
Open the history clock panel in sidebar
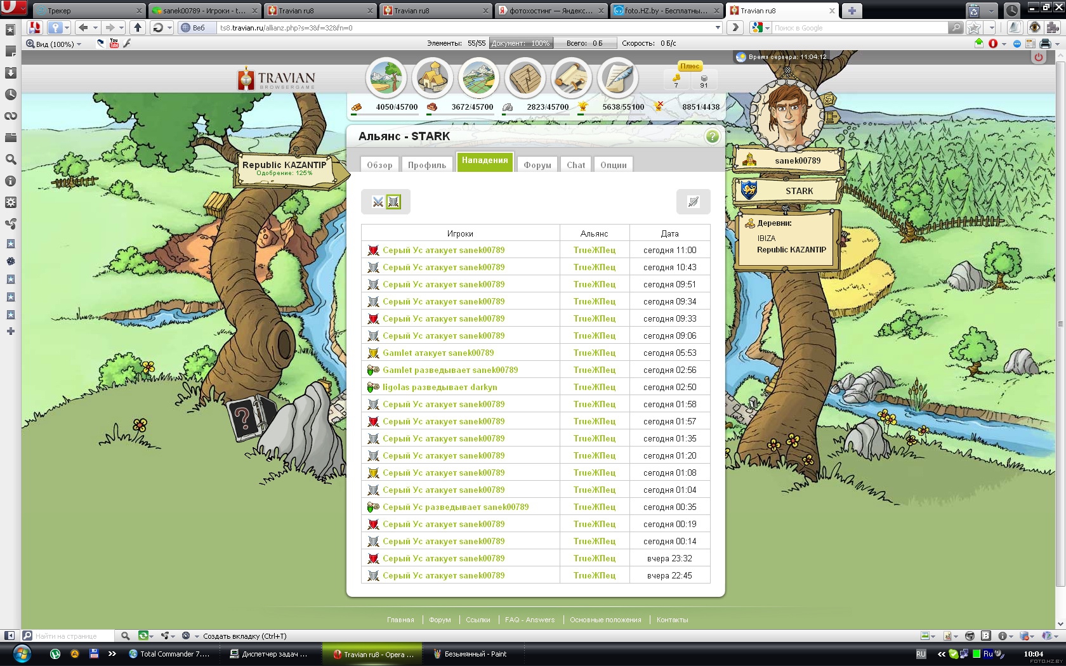tap(10, 95)
